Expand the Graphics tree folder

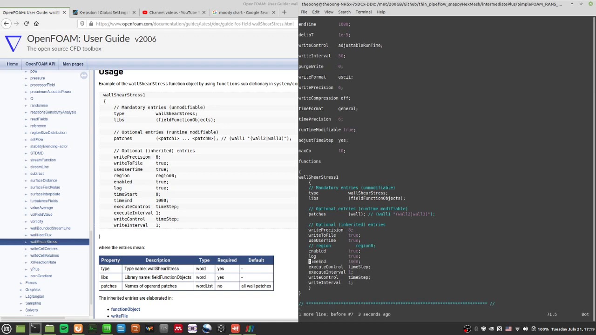coord(21,290)
